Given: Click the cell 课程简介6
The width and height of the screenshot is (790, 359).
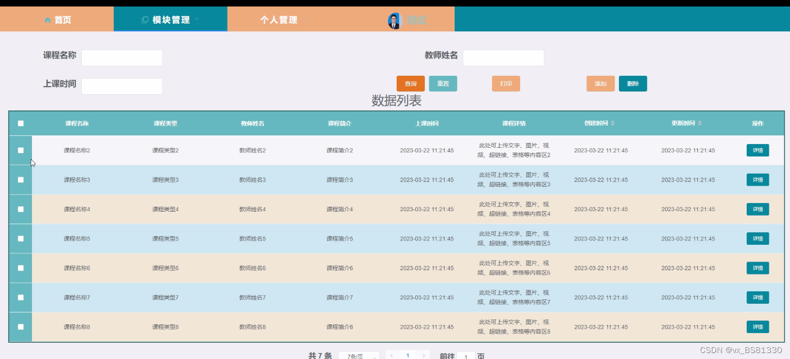Looking at the screenshot, I should pos(340,268).
